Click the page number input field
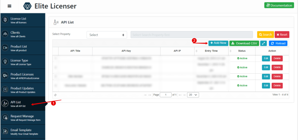Screen dimensions: 298x140 tap(166, 95)
